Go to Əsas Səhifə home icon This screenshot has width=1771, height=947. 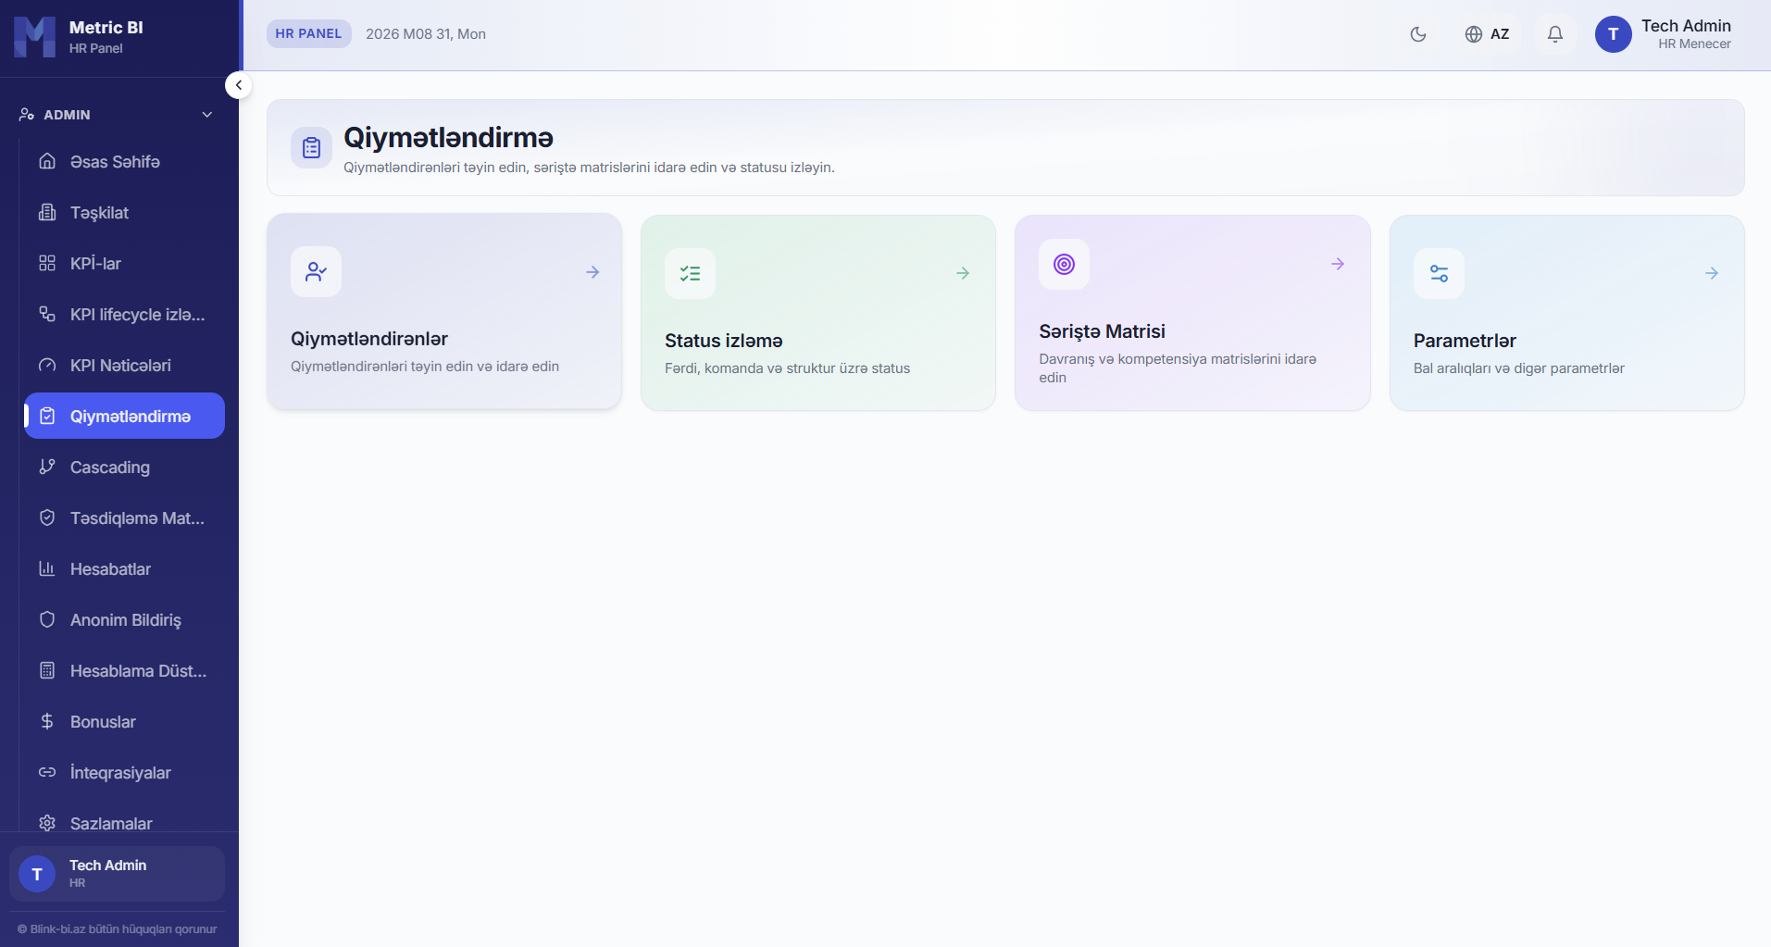(47, 161)
